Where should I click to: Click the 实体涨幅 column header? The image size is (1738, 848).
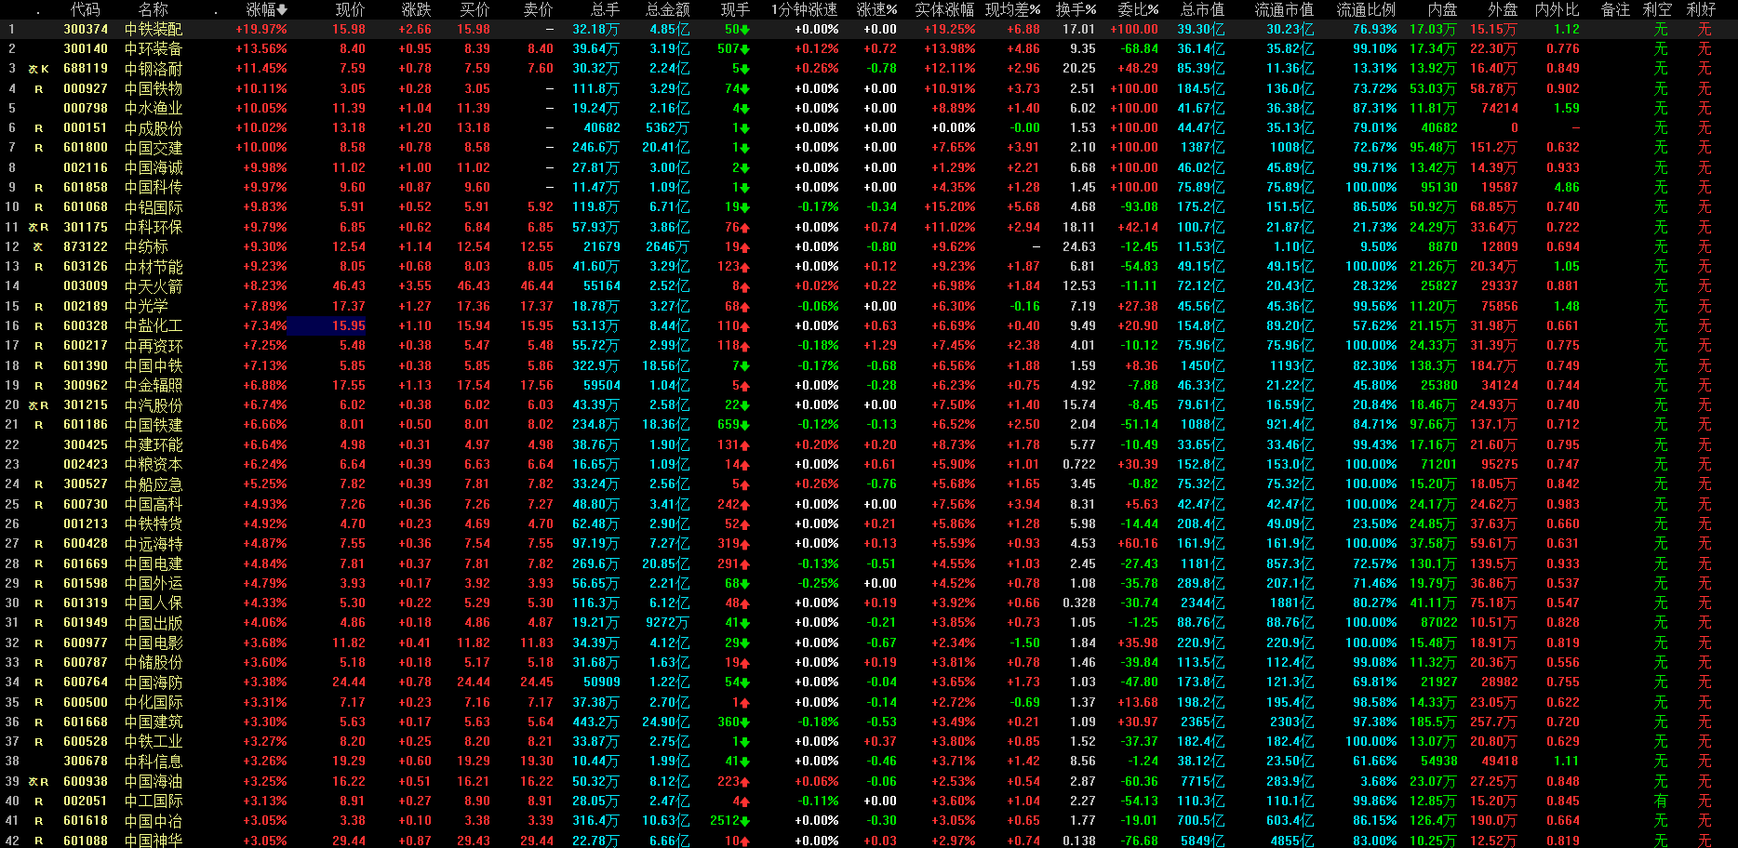[x=945, y=9]
